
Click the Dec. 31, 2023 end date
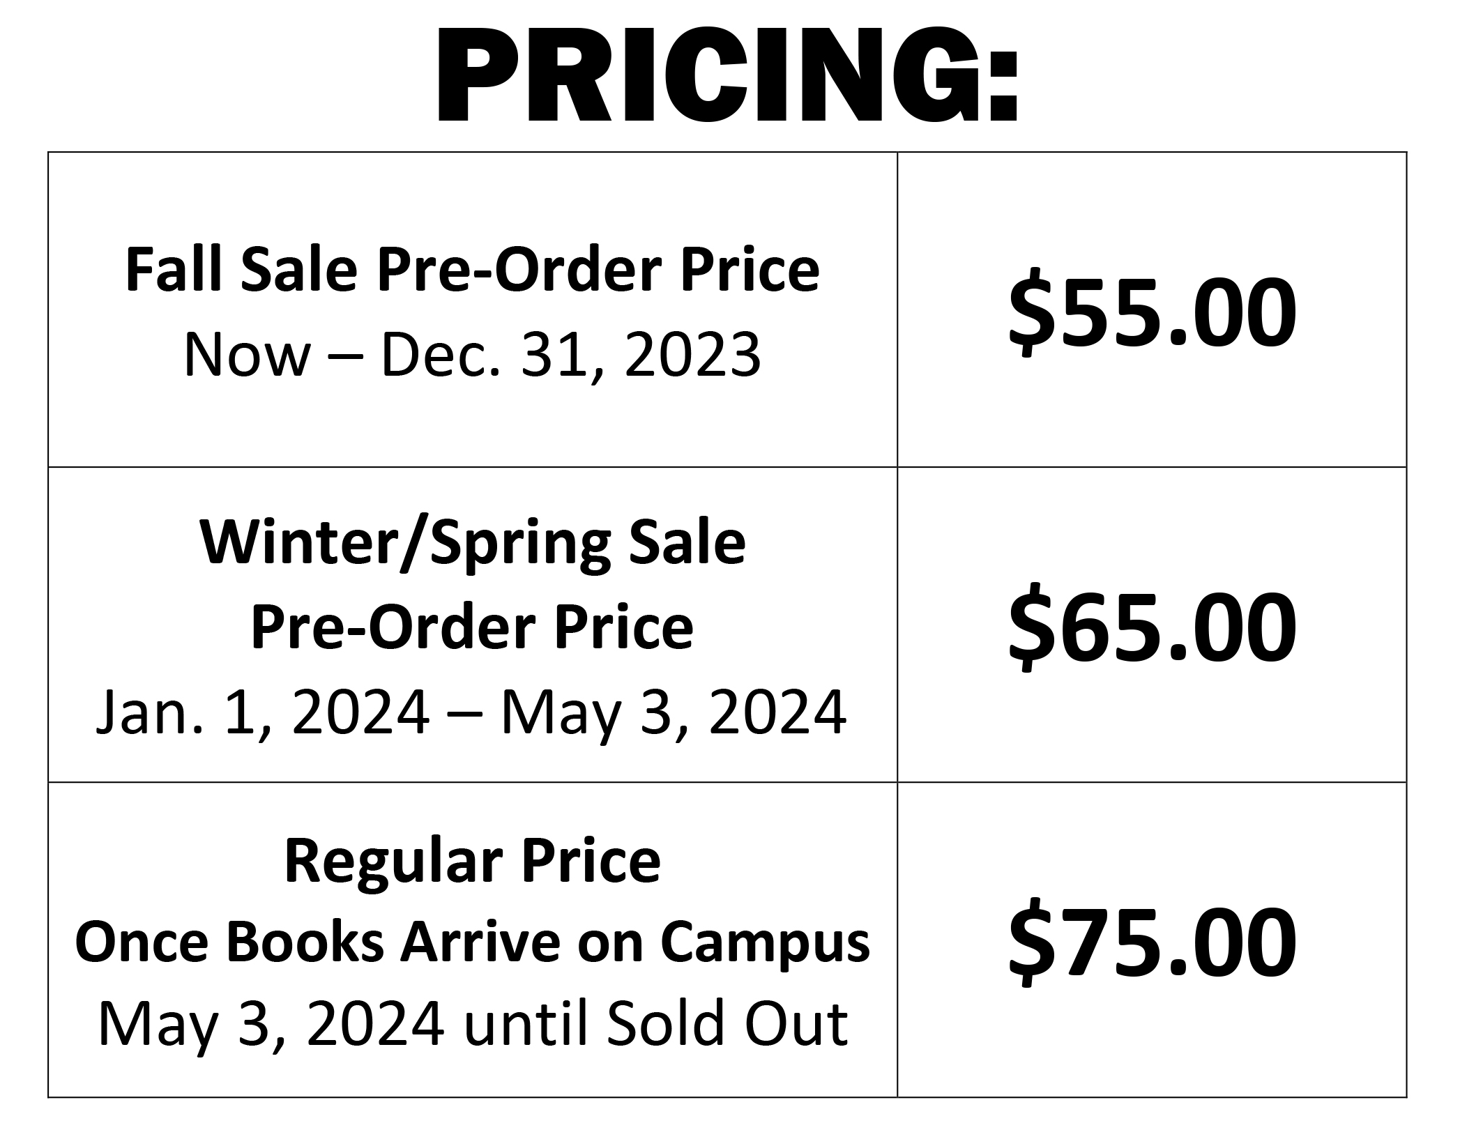[x=570, y=356]
